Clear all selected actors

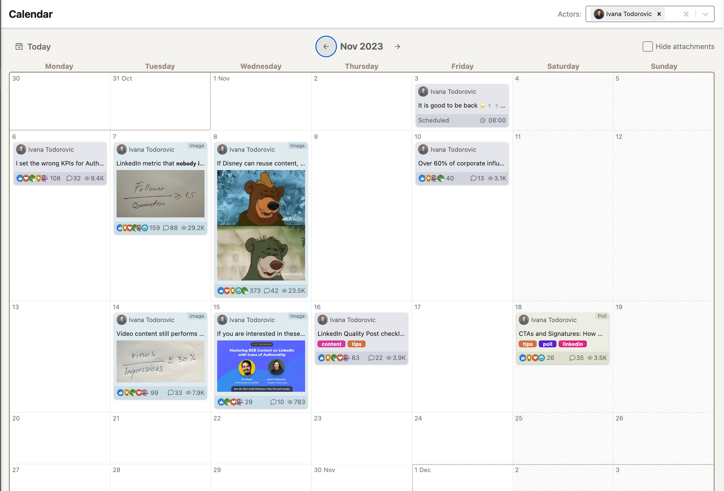tap(686, 14)
